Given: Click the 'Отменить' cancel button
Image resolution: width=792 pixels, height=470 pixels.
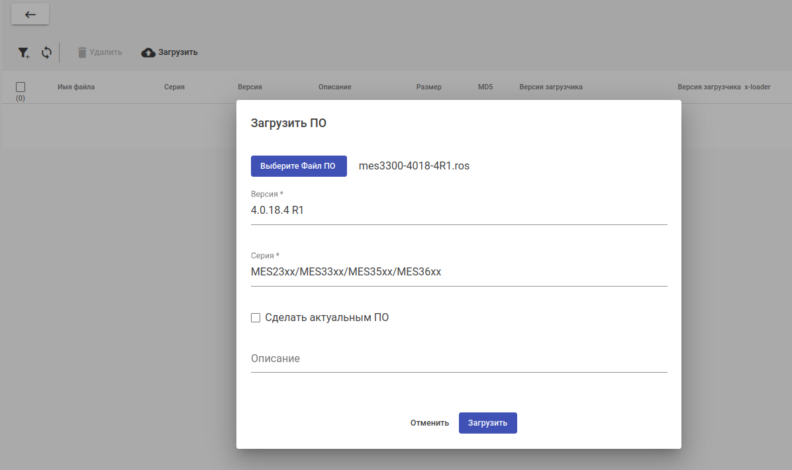Looking at the screenshot, I should [429, 423].
